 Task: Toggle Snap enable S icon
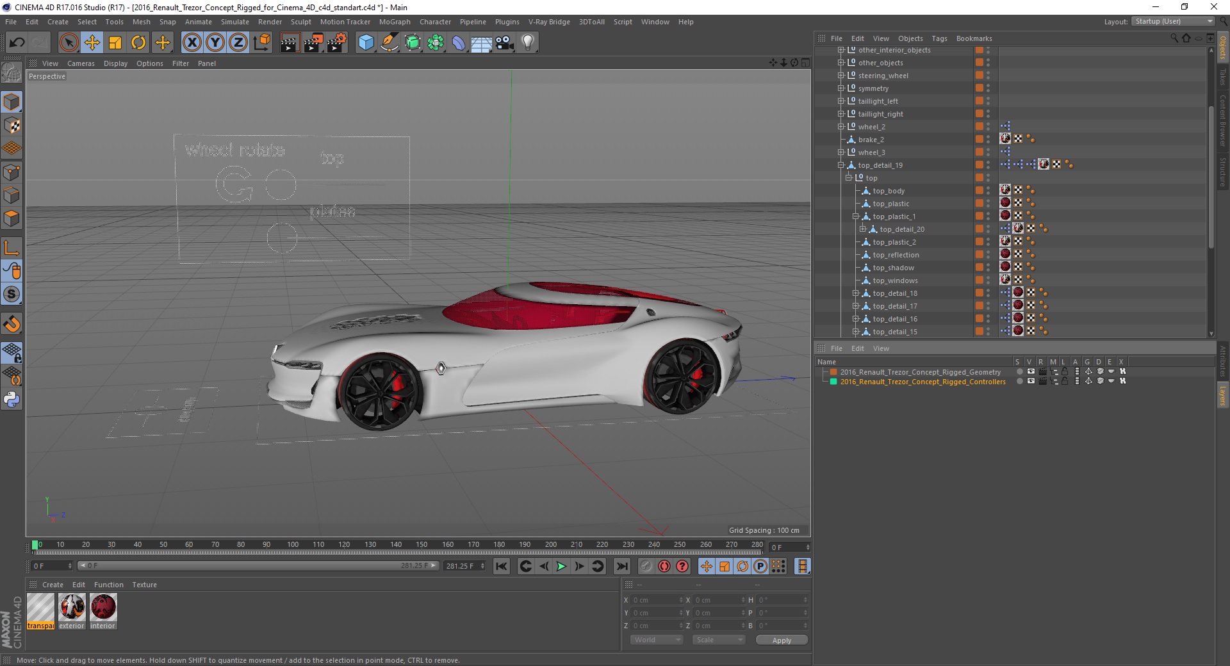pos(12,295)
